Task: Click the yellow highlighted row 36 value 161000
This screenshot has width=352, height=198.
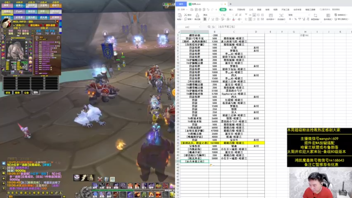Action: [x=214, y=143]
